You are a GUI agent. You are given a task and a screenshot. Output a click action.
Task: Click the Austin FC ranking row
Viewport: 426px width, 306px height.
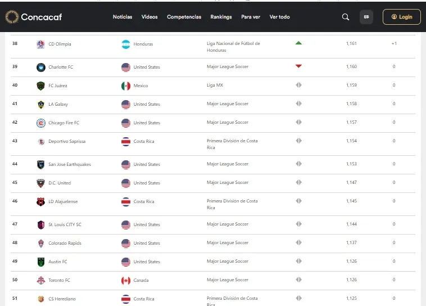(214, 262)
